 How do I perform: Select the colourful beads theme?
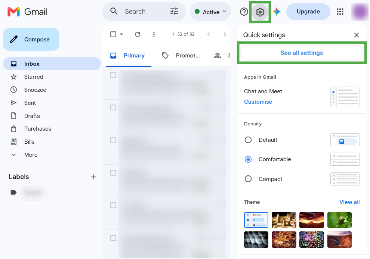pyautogui.click(x=311, y=240)
